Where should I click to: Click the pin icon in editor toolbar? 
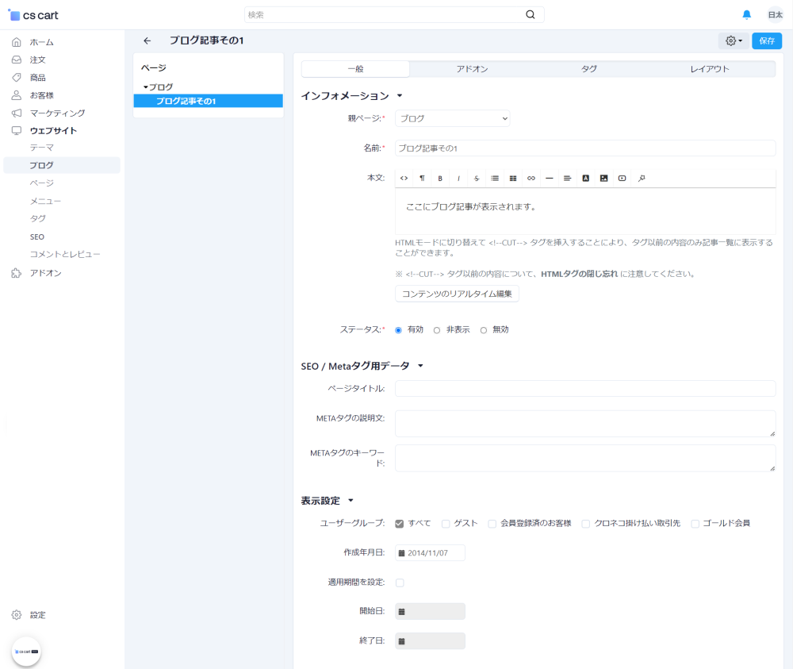(x=642, y=178)
